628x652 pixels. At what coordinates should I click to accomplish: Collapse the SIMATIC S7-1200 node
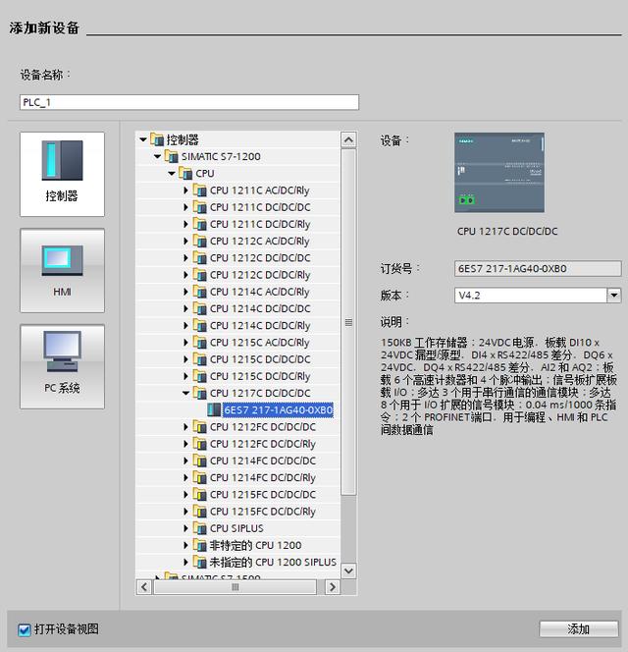(158, 157)
